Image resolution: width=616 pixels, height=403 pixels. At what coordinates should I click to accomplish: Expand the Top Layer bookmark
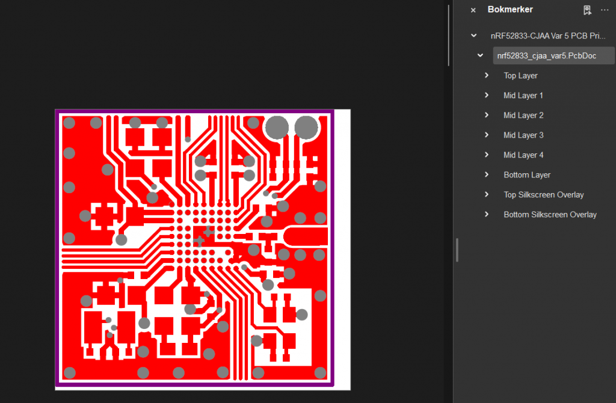[487, 76]
